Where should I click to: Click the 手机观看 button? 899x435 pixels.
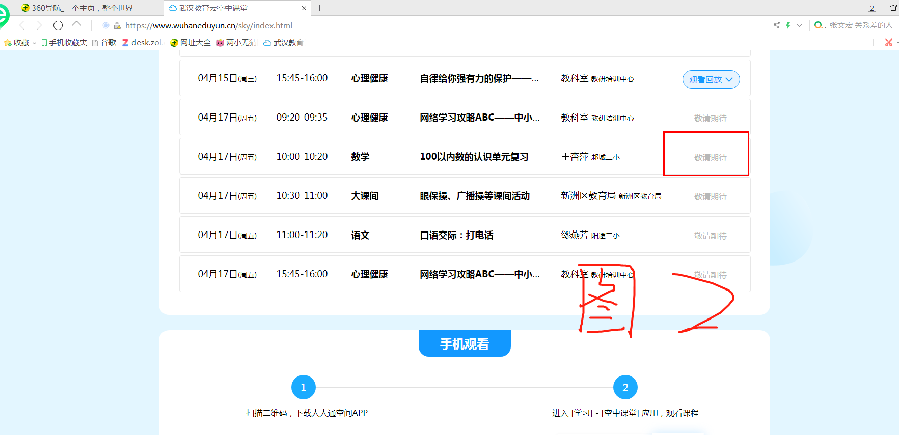465,344
